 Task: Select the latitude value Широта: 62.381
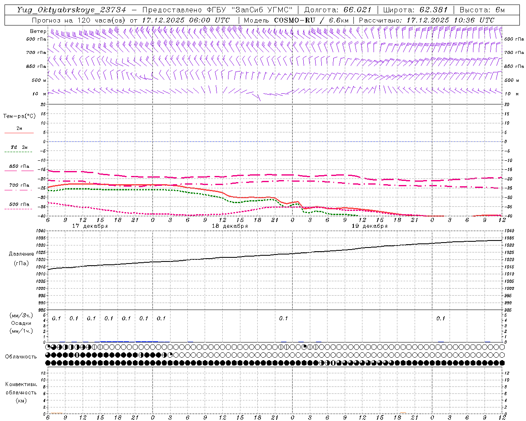coord(415,10)
